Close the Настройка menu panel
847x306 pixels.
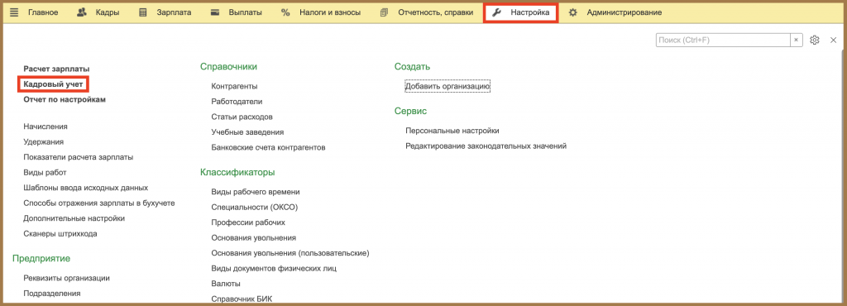coord(833,40)
